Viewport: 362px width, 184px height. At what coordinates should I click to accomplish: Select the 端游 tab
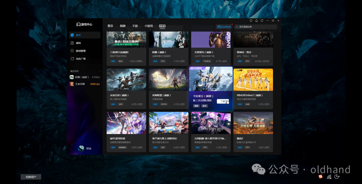(x=162, y=26)
